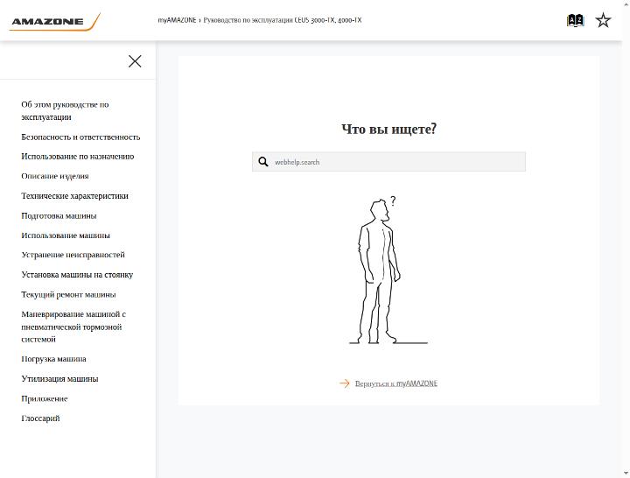Focus the webhelp.search input field
The width and height of the screenshot is (630, 478).
pyautogui.click(x=388, y=162)
